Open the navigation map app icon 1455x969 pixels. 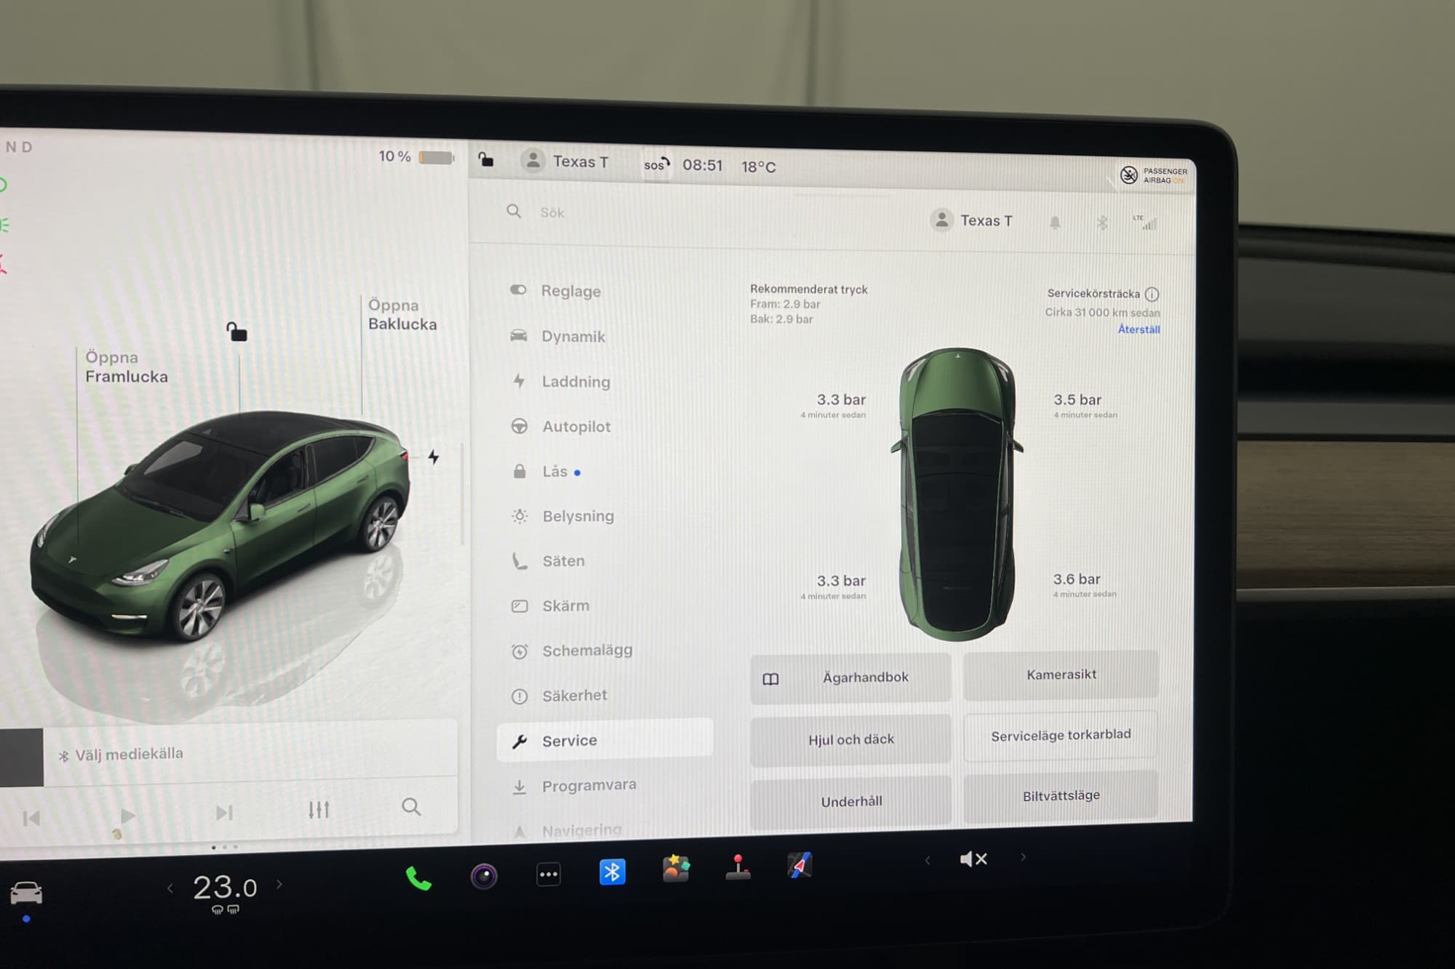pyautogui.click(x=800, y=866)
